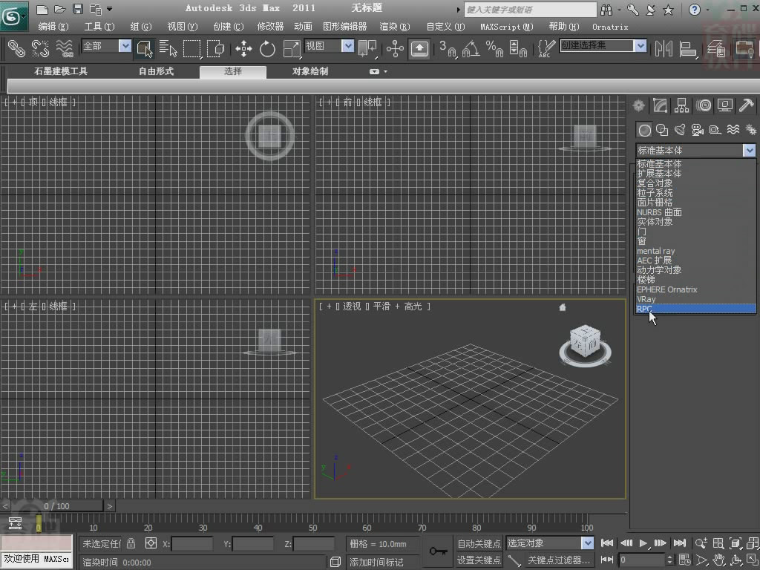Image resolution: width=760 pixels, height=570 pixels.
Task: Click the 3ds Max application logo button
Action: pyautogui.click(x=13, y=16)
